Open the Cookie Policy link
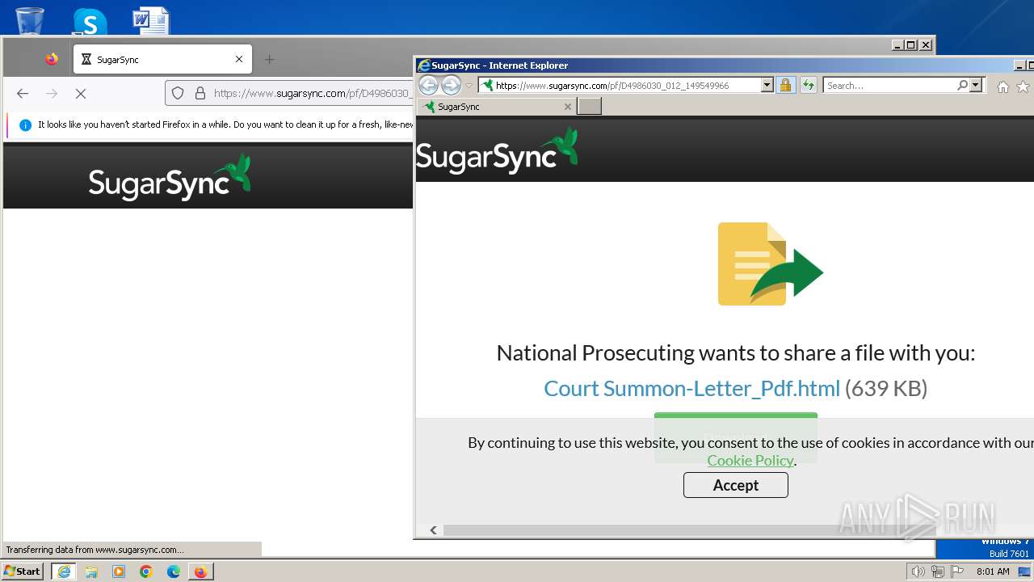1034x582 pixels. coord(750,460)
